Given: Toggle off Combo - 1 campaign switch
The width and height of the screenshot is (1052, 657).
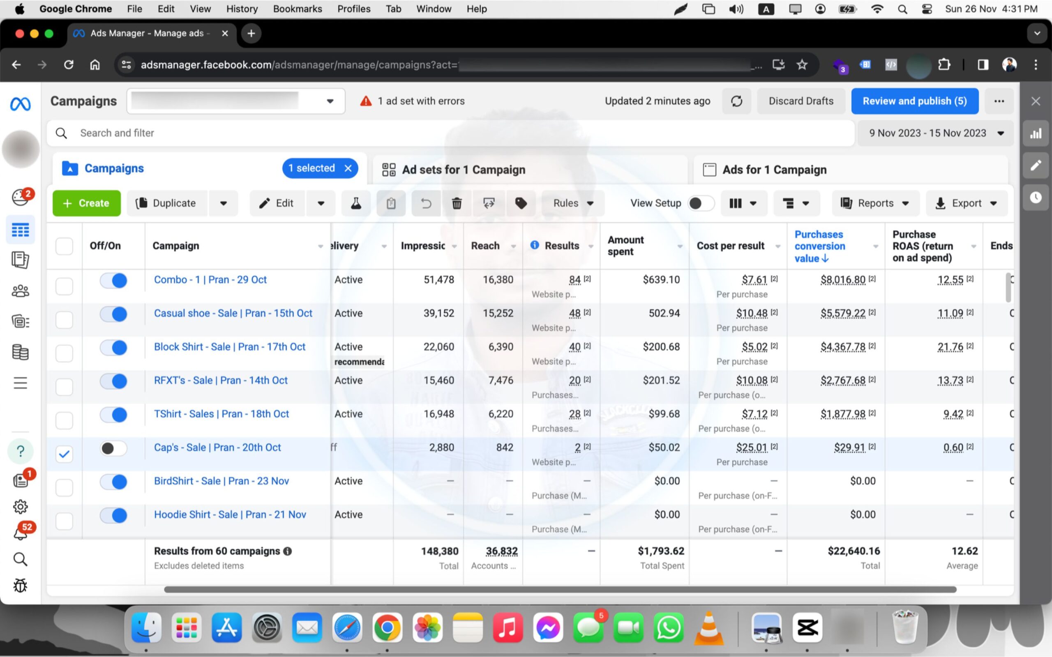Looking at the screenshot, I should (113, 280).
